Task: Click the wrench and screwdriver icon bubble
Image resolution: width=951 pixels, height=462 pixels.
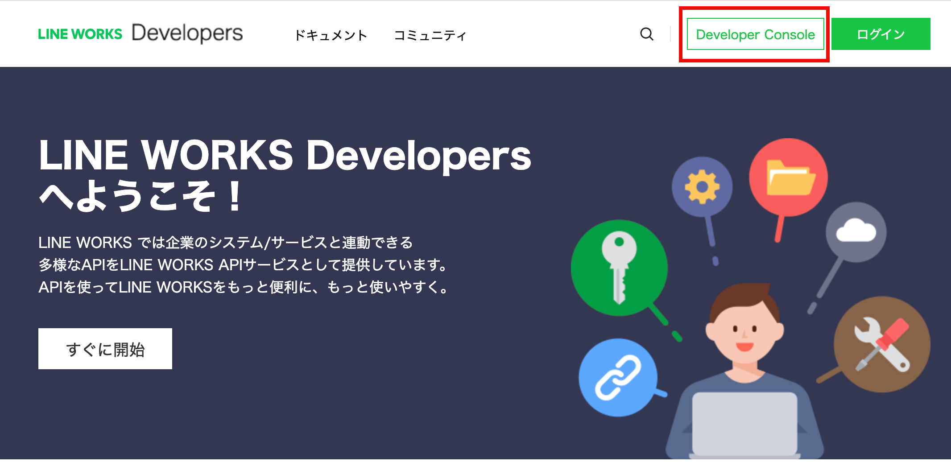Action: (882, 345)
